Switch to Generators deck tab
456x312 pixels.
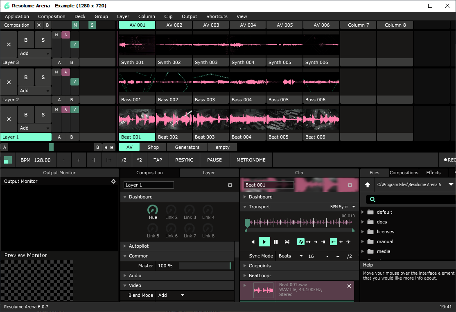pyautogui.click(x=187, y=148)
